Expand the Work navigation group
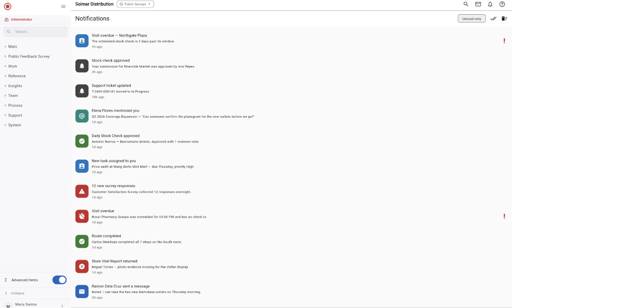Viewport: 640px width, 308px height. click(36, 66)
